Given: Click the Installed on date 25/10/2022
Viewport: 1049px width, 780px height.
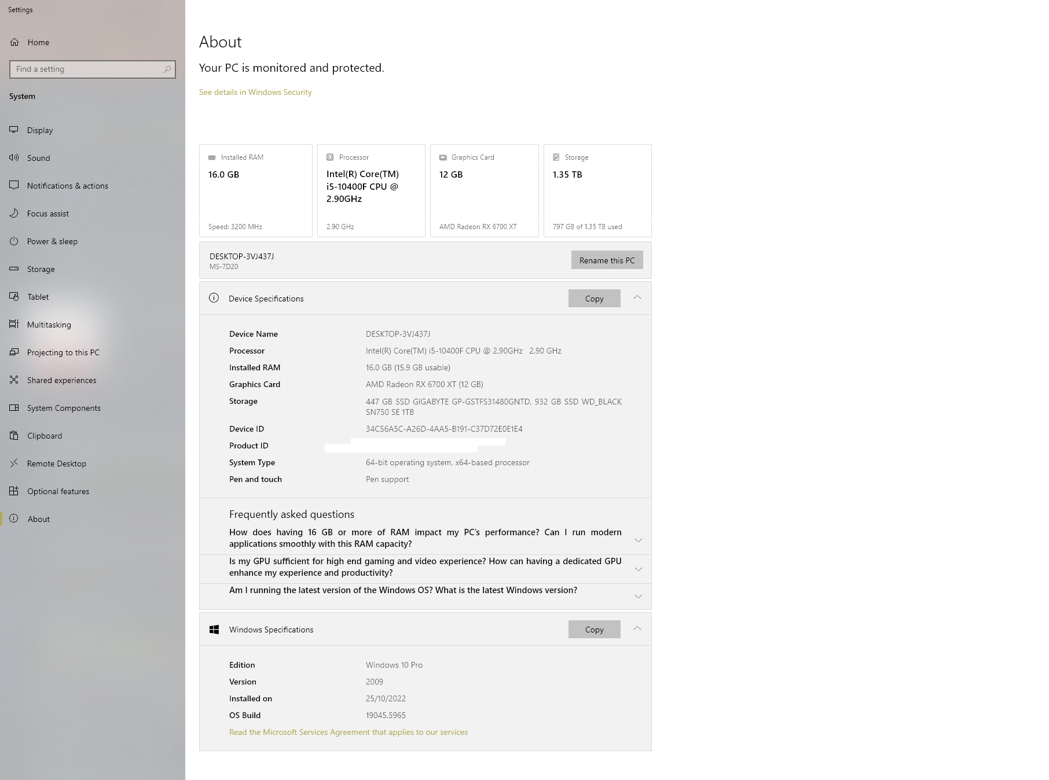Looking at the screenshot, I should click(x=386, y=698).
